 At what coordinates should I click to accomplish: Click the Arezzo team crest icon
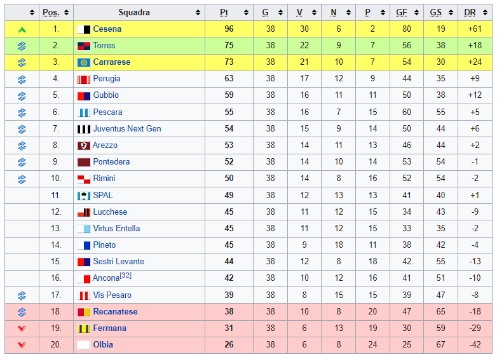(83, 145)
